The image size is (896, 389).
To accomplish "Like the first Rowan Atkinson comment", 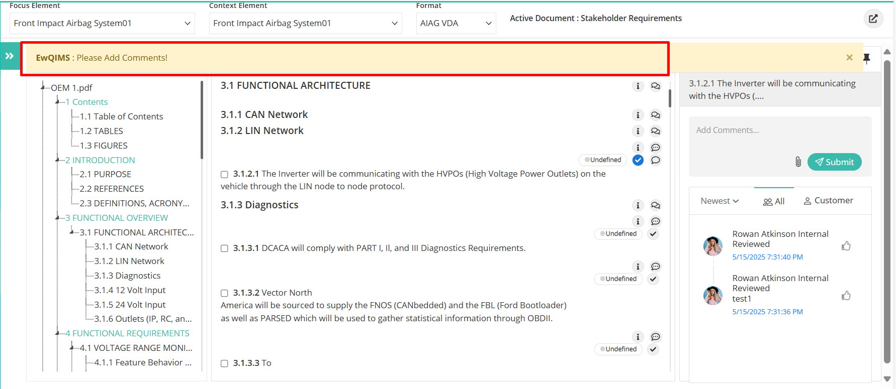I will [846, 246].
